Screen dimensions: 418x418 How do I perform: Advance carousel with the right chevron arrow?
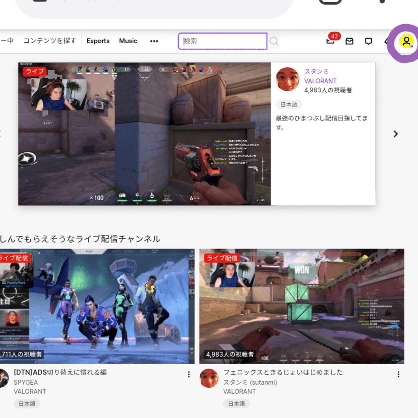click(x=396, y=134)
